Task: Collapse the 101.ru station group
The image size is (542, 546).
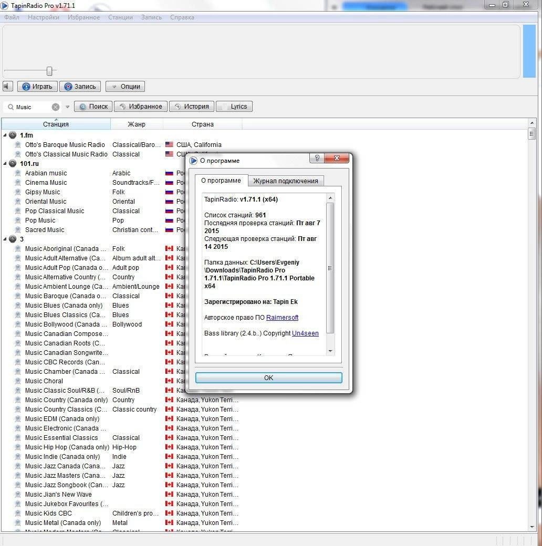Action: 5,163
